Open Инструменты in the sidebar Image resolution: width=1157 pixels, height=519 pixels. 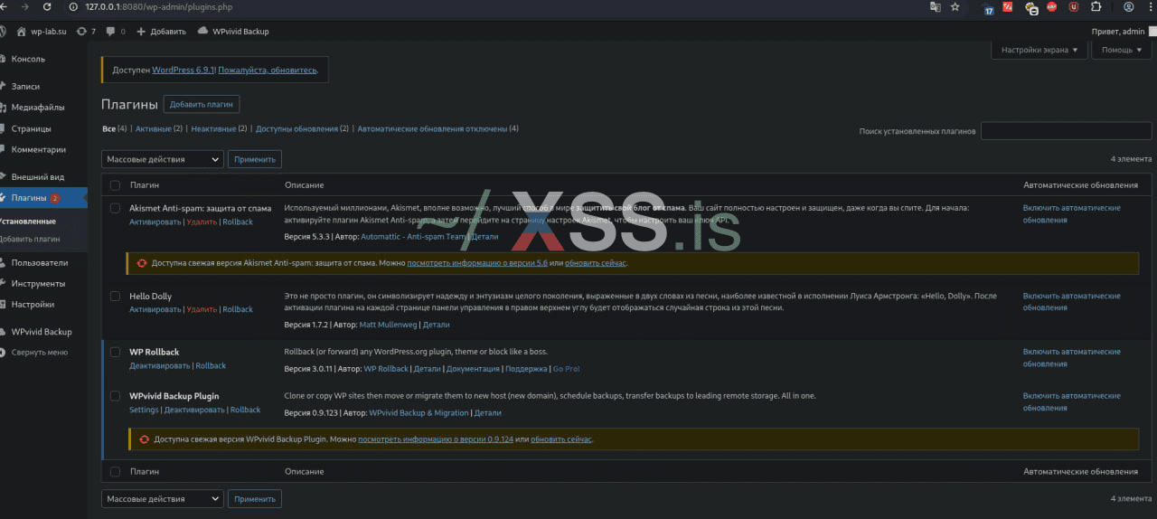click(38, 283)
